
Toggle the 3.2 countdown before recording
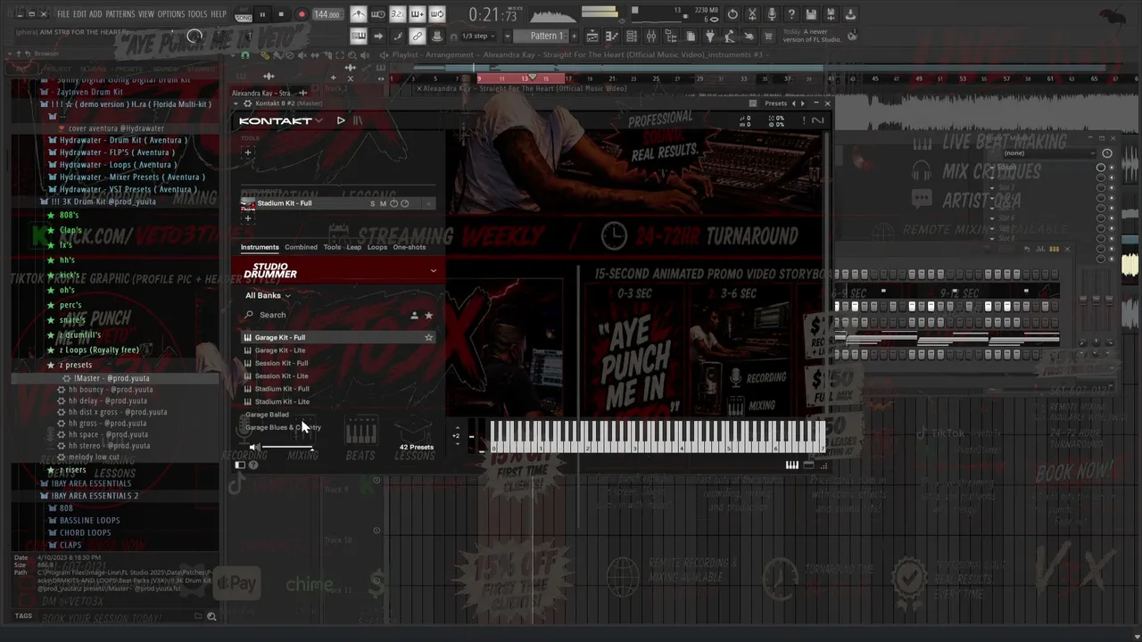pyautogui.click(x=397, y=14)
